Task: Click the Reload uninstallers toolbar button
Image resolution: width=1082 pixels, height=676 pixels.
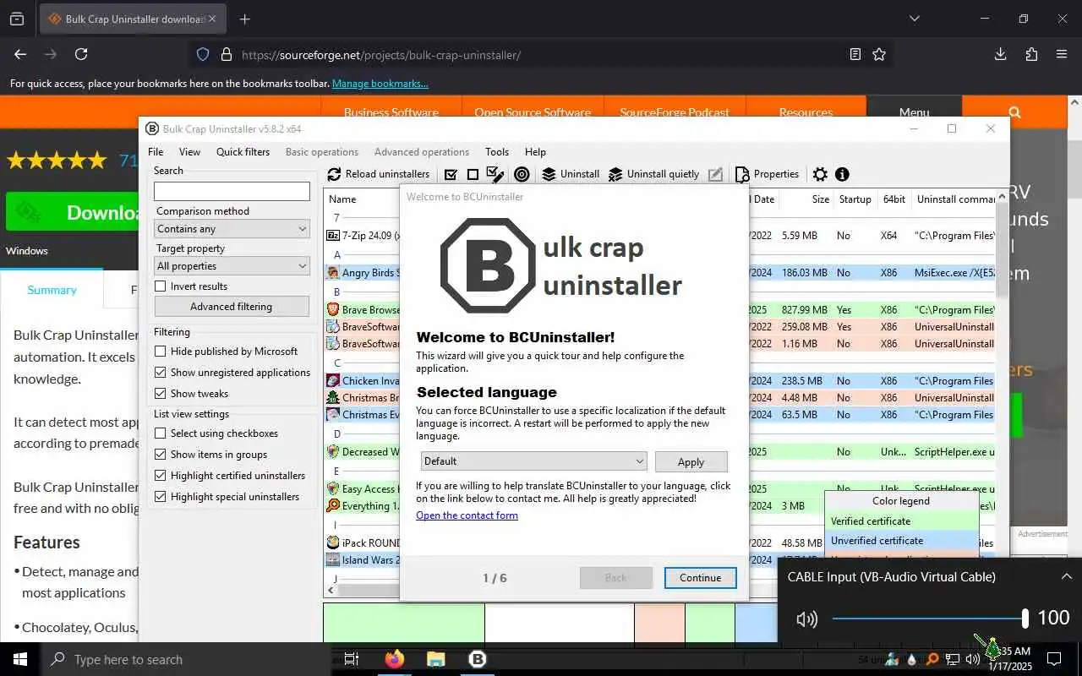Action: (x=379, y=174)
